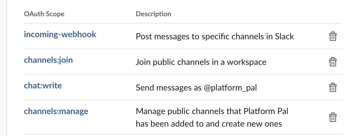Follow the chat:write scope link

click(x=43, y=85)
